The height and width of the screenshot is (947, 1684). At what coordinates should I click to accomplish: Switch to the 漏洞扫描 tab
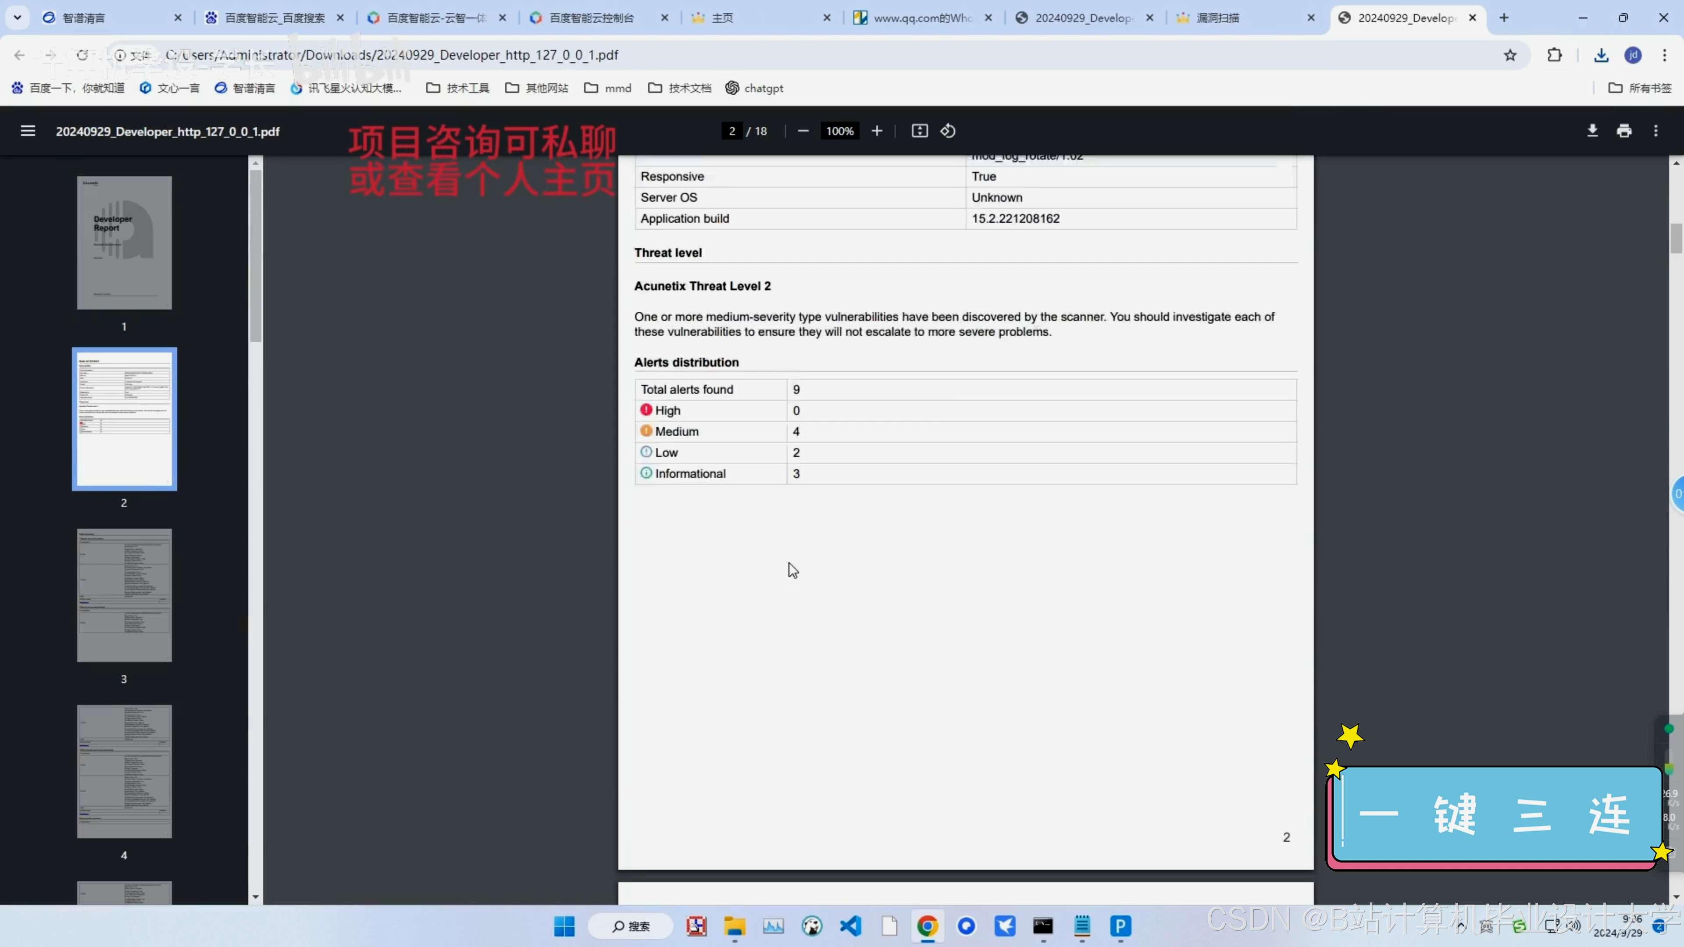1217,18
